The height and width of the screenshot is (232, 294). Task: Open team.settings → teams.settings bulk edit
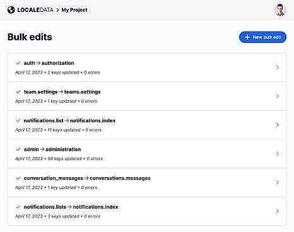147,96
